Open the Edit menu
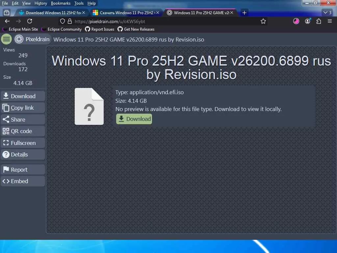The image size is (337, 253). point(15,3)
